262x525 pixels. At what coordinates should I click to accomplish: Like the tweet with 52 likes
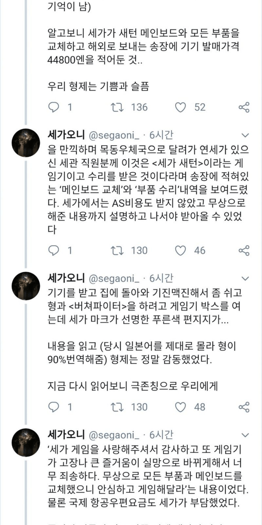tap(181, 107)
